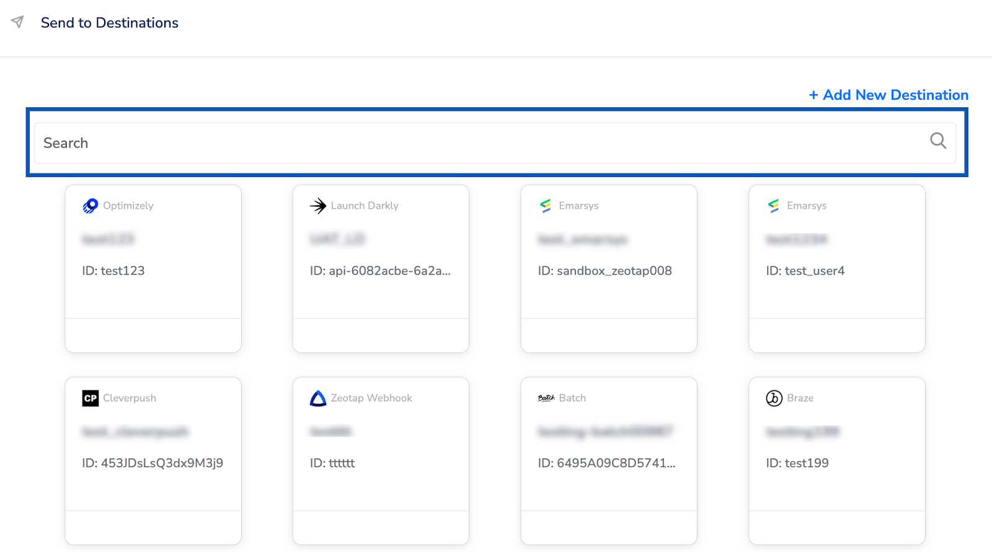Image resolution: width=992 pixels, height=552 pixels.
Task: Select the Cleverpush label text
Action: 130,398
